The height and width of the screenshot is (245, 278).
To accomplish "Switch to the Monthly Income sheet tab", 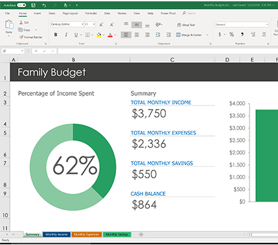I will pos(56,235).
